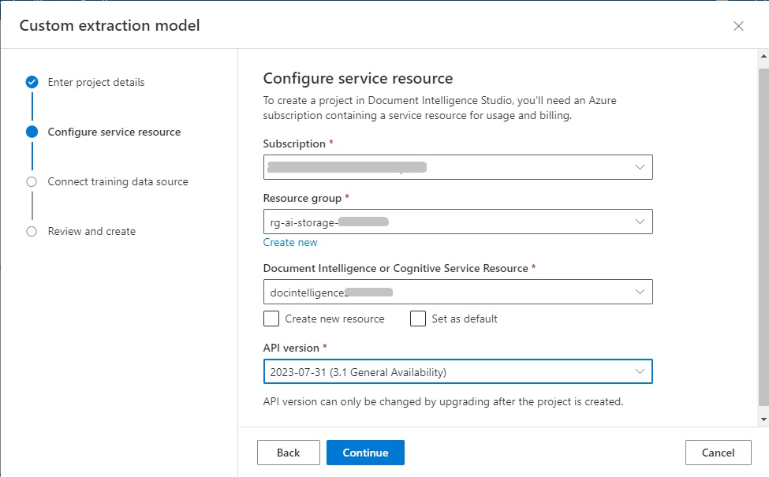The height and width of the screenshot is (477, 769).
Task: Click the active Configure service resource step circle
Action: click(x=32, y=132)
